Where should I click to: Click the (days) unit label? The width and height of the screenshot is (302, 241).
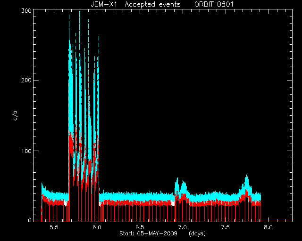click(x=197, y=233)
